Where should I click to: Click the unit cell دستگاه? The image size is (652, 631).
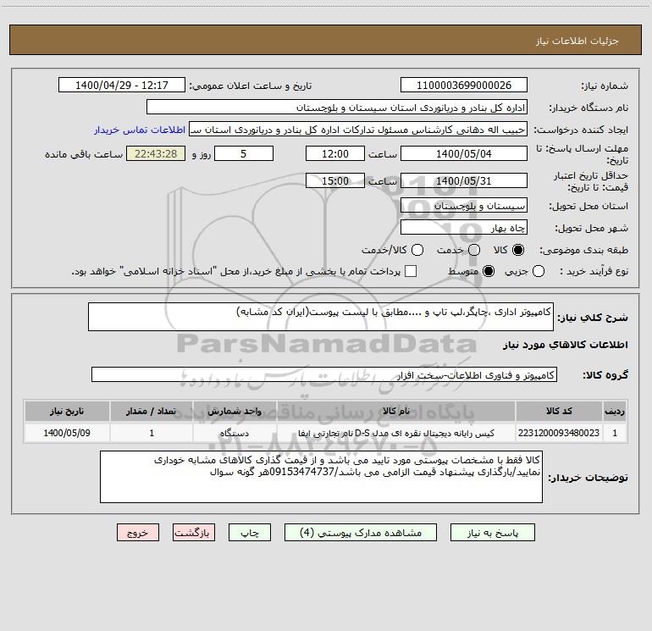pos(235,433)
